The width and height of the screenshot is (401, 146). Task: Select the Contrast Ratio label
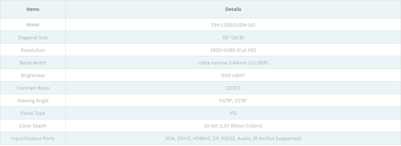[x=33, y=88]
